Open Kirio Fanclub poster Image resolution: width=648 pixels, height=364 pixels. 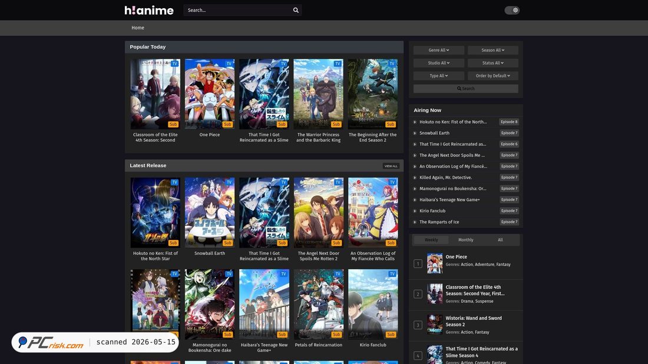tap(373, 304)
